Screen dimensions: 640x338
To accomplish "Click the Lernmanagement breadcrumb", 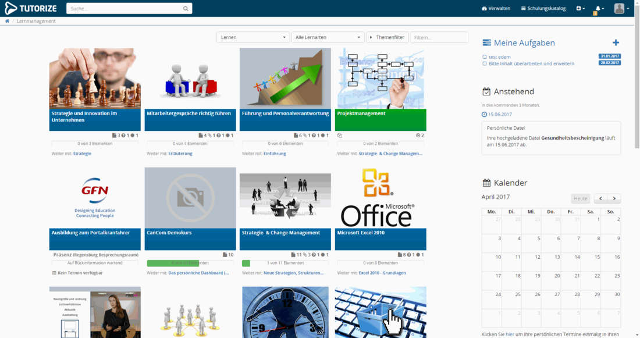I will pos(36,21).
